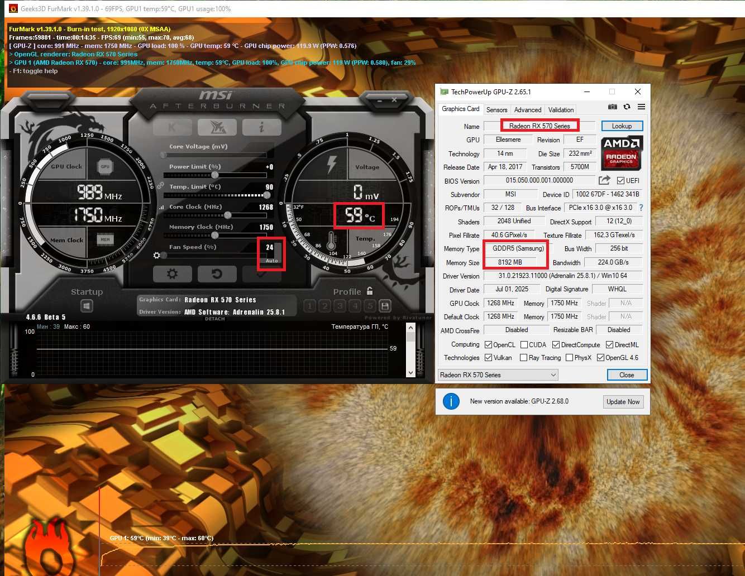
Task: Open Afterburner settings with the gear button
Action: [172, 274]
